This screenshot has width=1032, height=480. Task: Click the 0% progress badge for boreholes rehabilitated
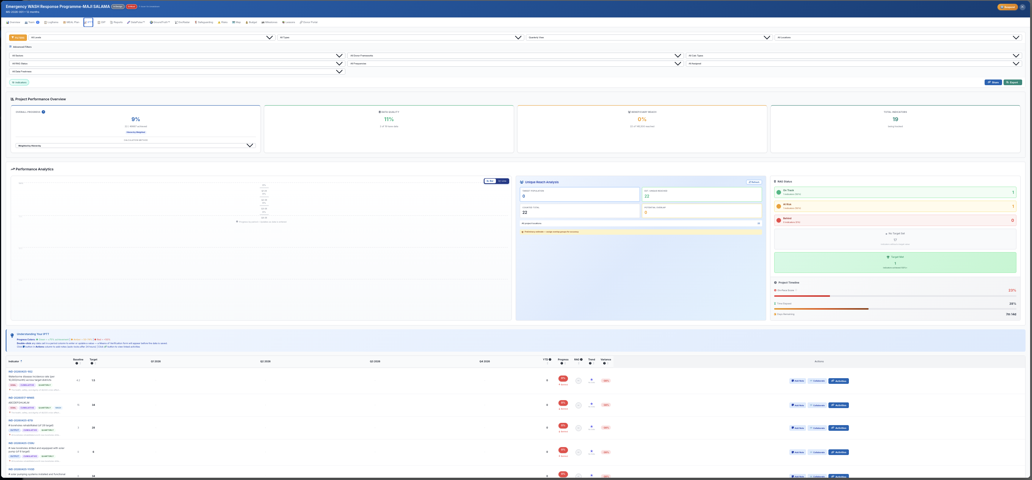point(563,425)
